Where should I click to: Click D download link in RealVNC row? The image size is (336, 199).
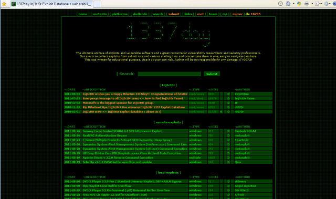(x=228, y=135)
